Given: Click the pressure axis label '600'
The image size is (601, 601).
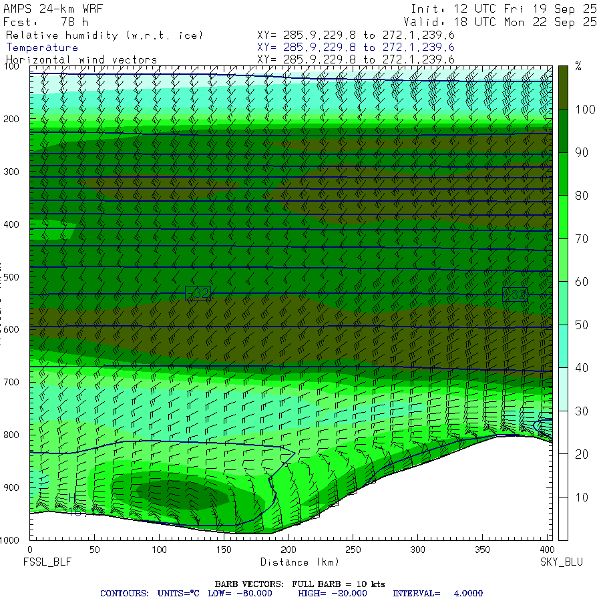Looking at the screenshot, I should pyautogui.click(x=11, y=330).
